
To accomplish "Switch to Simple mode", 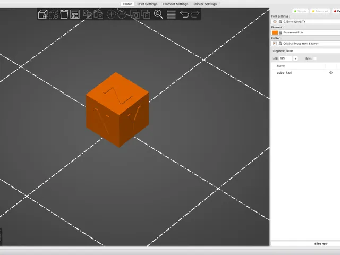I will click(300, 11).
